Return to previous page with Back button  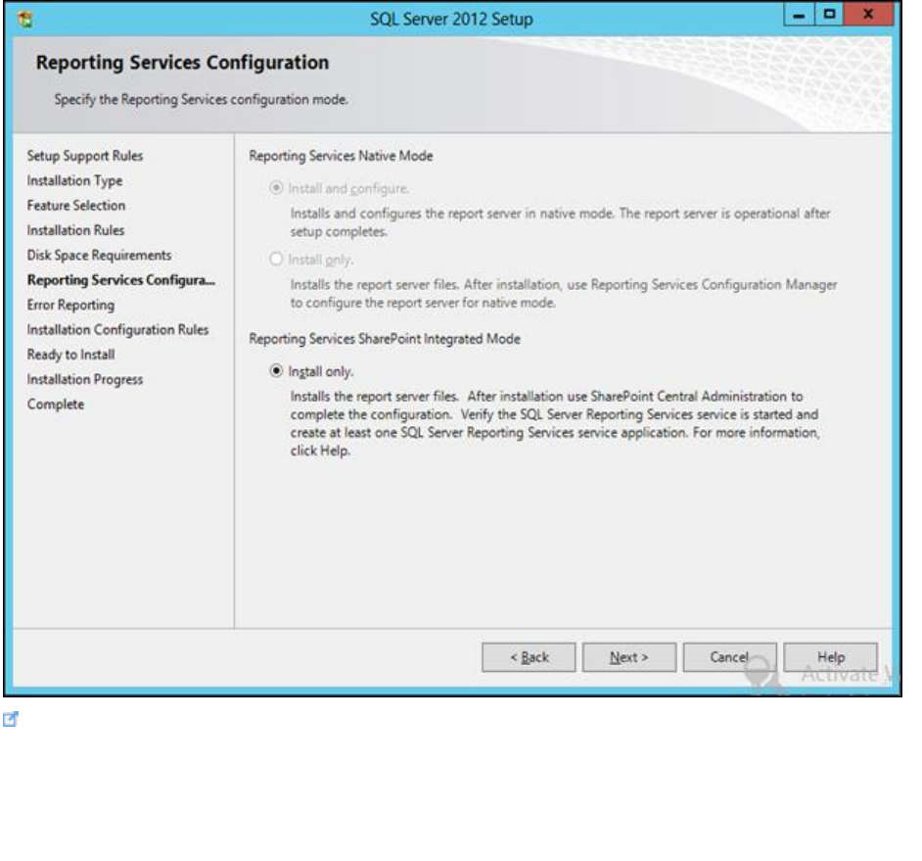529,657
